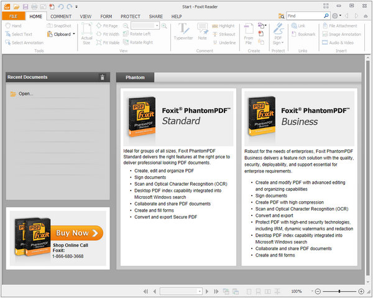
Task: Click the zoom in plus button
Action: (x=361, y=291)
